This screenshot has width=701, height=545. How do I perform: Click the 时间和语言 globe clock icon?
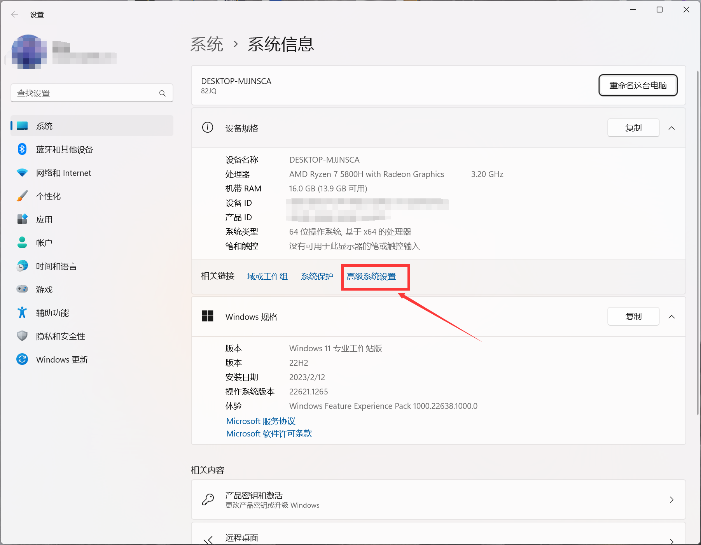[22, 266]
